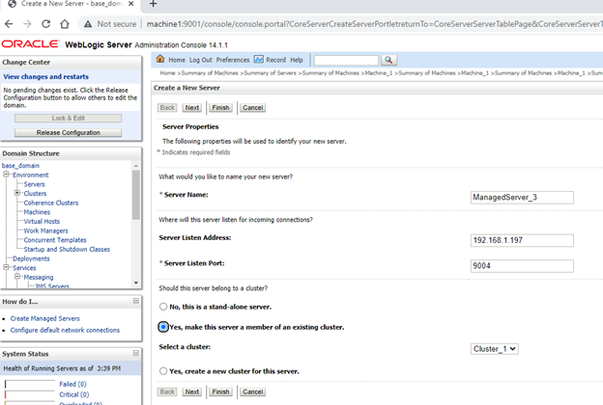The image size is (603, 405).
Task: Click the Critical health status bar
Action: coord(30,394)
